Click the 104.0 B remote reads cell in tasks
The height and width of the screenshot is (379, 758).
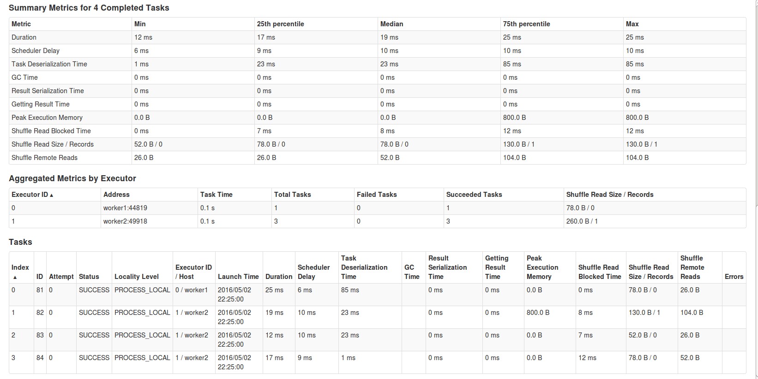click(692, 313)
